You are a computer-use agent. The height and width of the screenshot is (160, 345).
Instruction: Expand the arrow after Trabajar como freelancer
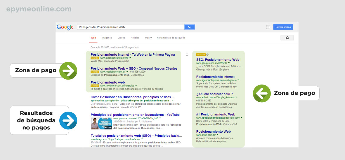coord(142,139)
